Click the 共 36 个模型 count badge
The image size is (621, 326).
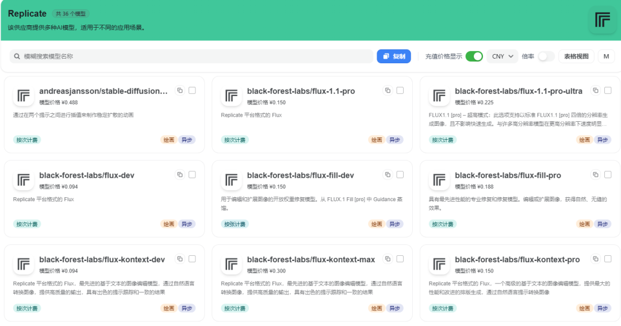tap(71, 14)
